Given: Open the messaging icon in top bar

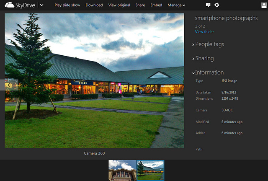Looking at the screenshot, I should (208, 5).
